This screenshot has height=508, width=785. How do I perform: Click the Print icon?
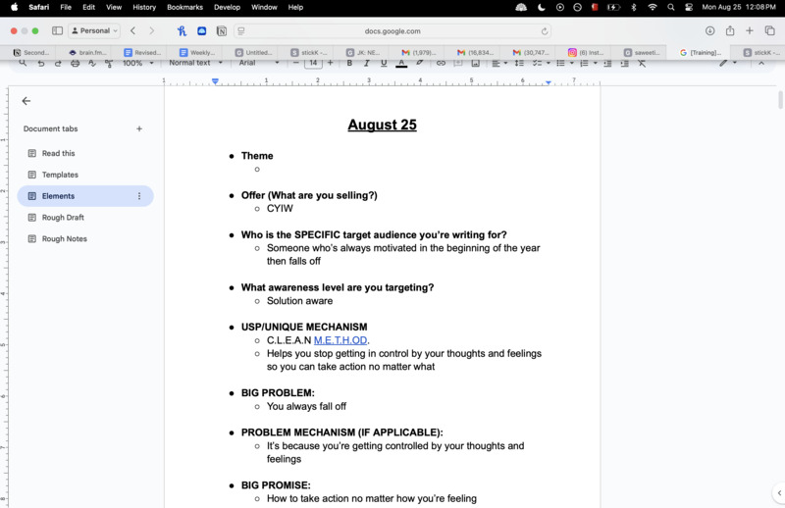tap(76, 63)
